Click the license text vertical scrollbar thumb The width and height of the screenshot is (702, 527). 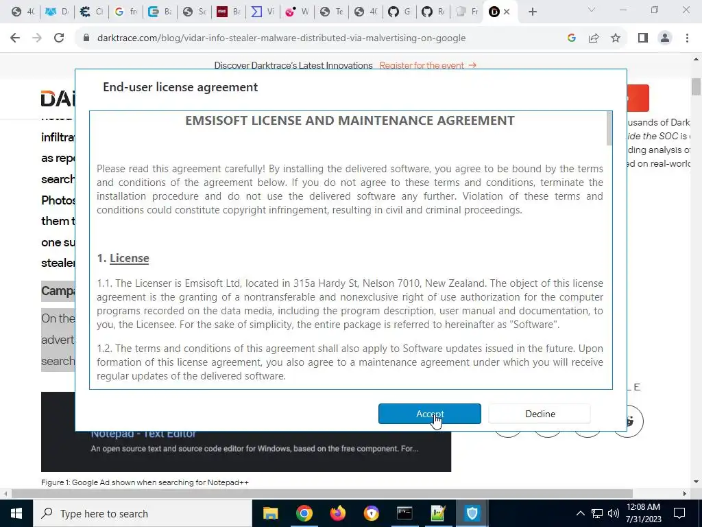[609, 128]
